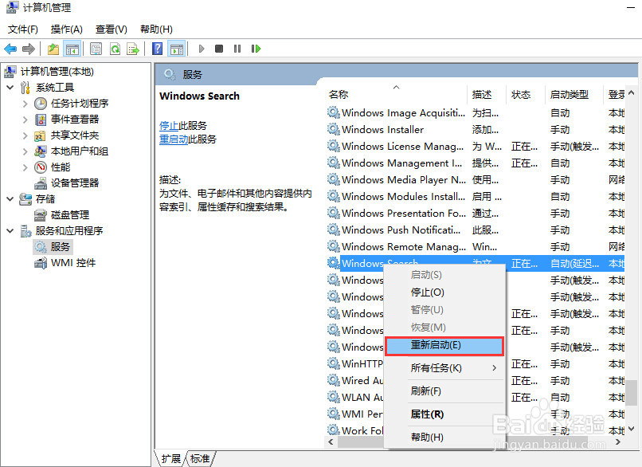The image size is (642, 467).
Task: Choose Properties (R) in context menu
Action: pyautogui.click(x=445, y=414)
